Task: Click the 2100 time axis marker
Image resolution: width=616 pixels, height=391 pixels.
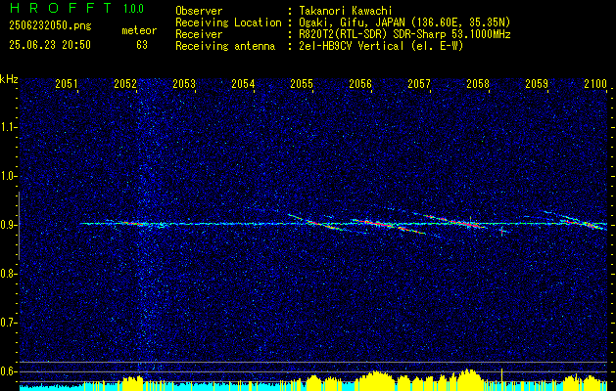Action: click(x=595, y=83)
